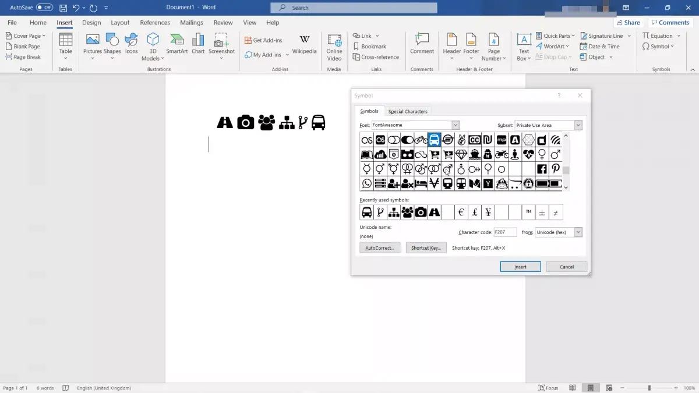Select the Facebook logo symbol

click(x=542, y=169)
